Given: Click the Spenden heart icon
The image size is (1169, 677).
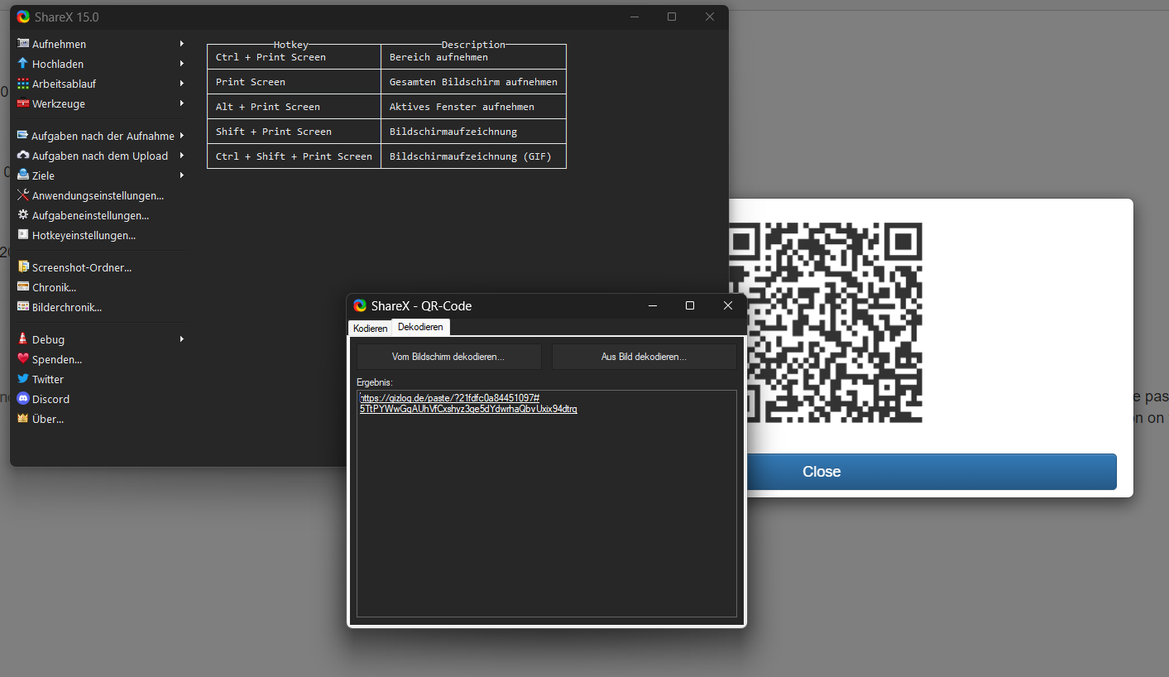Looking at the screenshot, I should coord(23,359).
